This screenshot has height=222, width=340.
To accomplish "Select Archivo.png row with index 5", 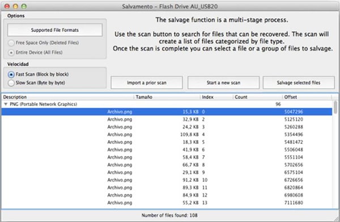I will tap(167, 142).
